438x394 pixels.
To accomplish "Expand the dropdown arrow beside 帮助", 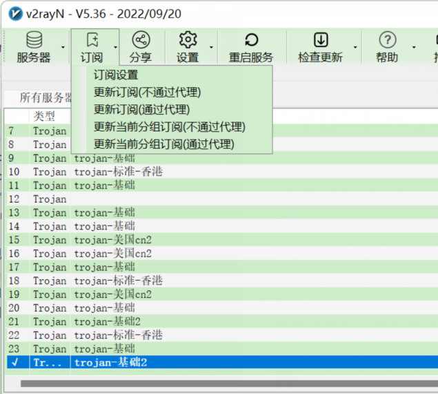I will point(414,48).
